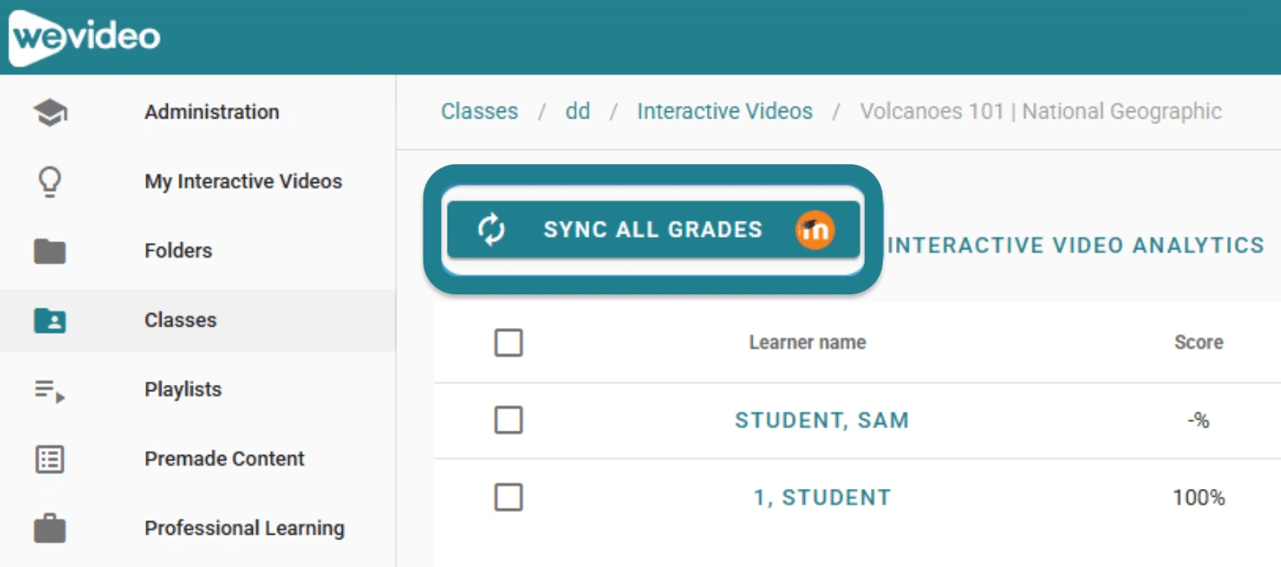Click the Folders folder icon
The image size is (1281, 567).
[50, 251]
